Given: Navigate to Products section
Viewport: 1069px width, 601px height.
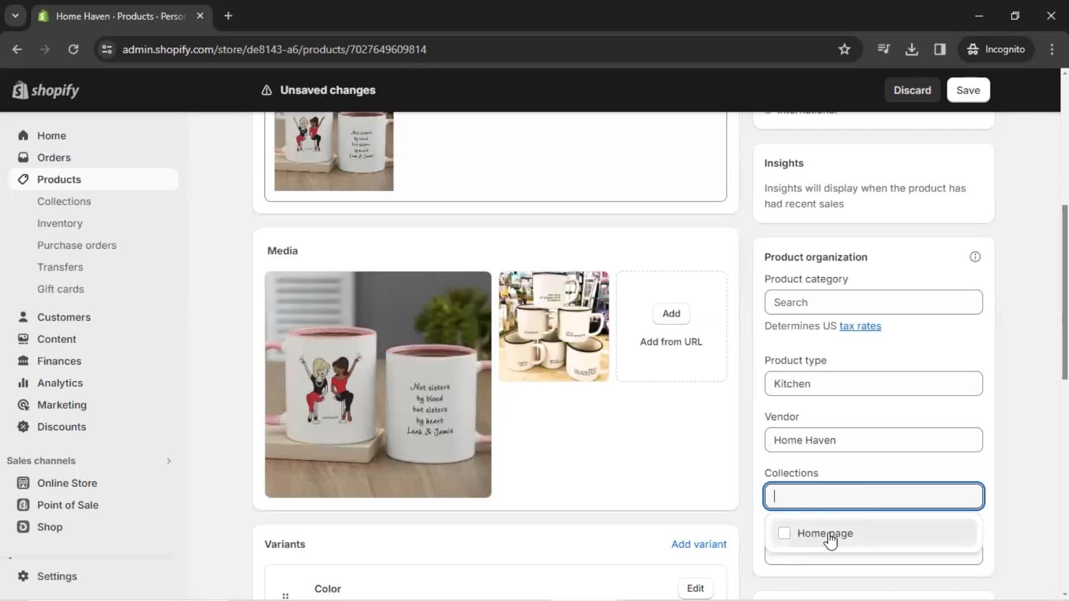Looking at the screenshot, I should pyautogui.click(x=58, y=179).
